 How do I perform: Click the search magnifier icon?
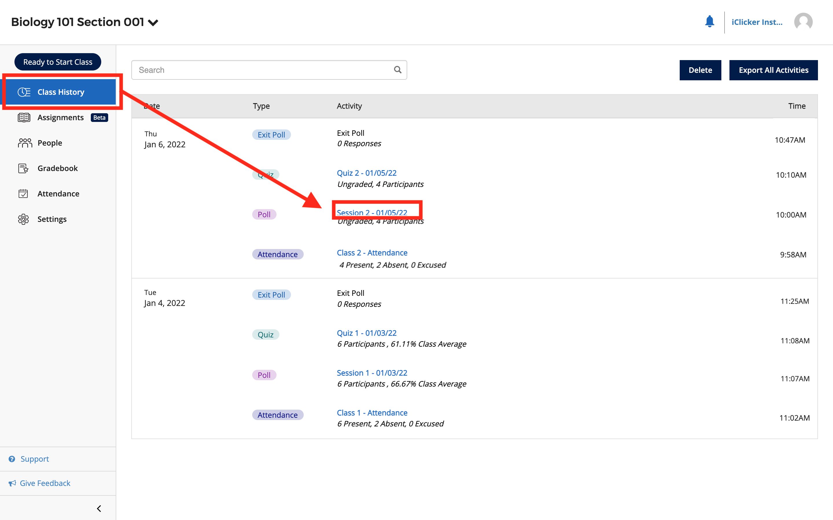(398, 69)
